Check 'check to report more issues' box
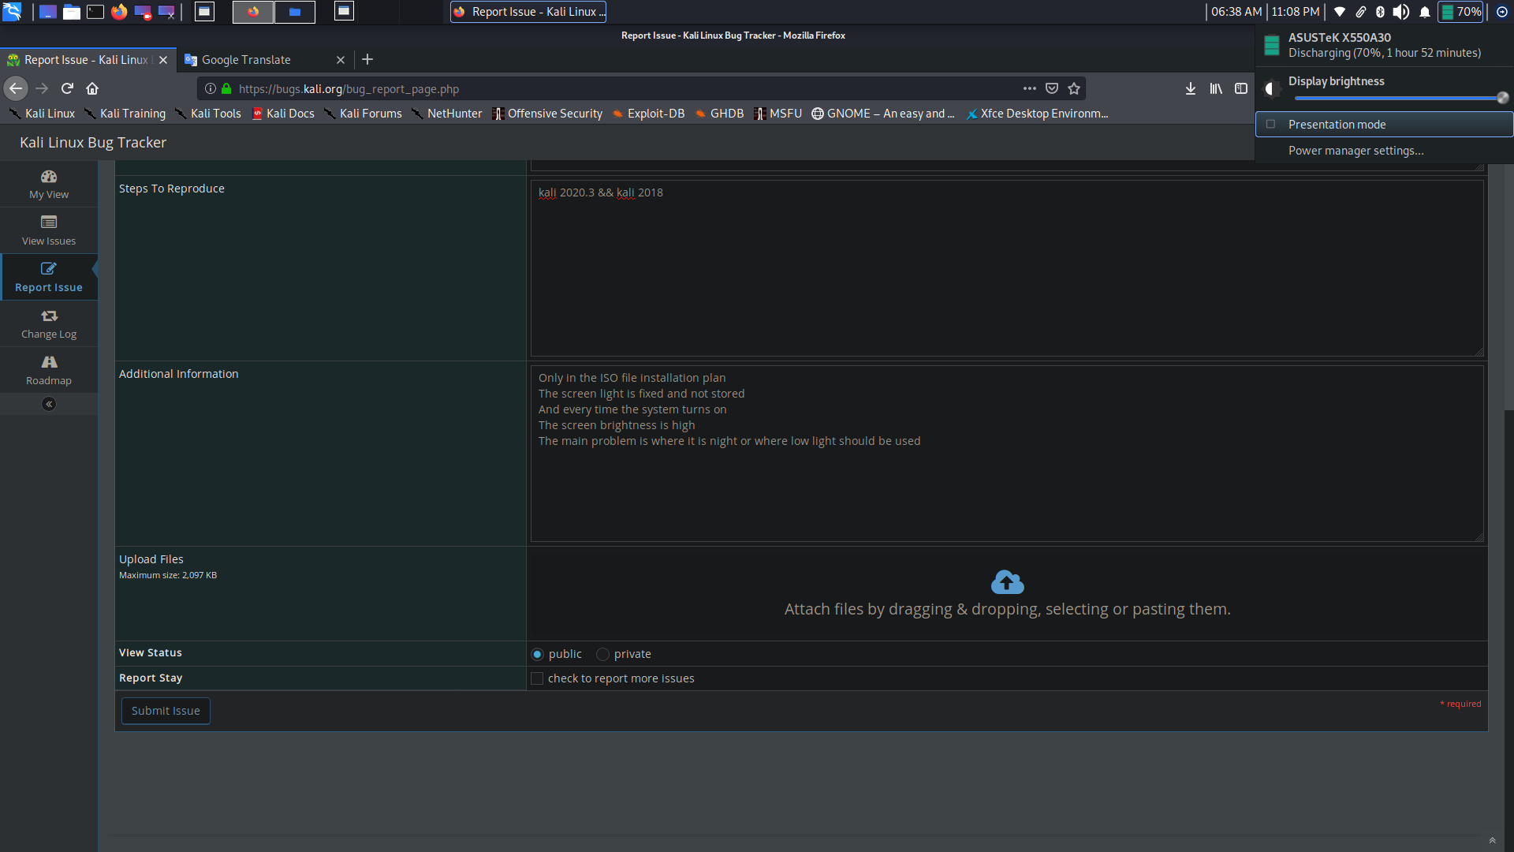 pyautogui.click(x=537, y=678)
